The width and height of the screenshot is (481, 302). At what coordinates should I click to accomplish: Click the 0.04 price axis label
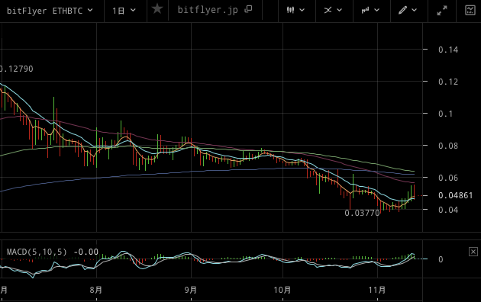[448, 210]
